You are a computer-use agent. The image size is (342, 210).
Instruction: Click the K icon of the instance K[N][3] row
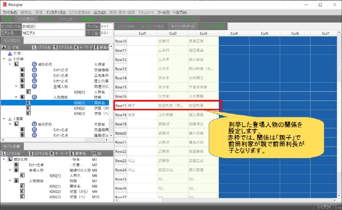28,114
